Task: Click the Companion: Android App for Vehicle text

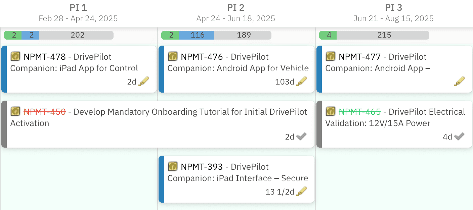Action: (238, 68)
